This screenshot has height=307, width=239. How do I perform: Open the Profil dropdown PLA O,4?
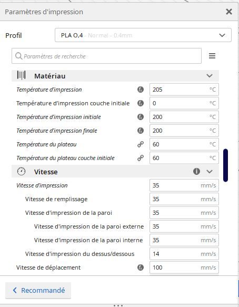[143, 35]
